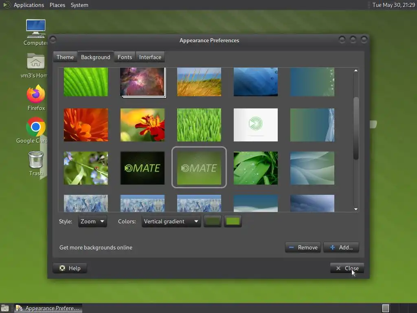Click the Appearance Preferences taskbar entry
Screen dimensions: 417x313
click(x=48, y=308)
